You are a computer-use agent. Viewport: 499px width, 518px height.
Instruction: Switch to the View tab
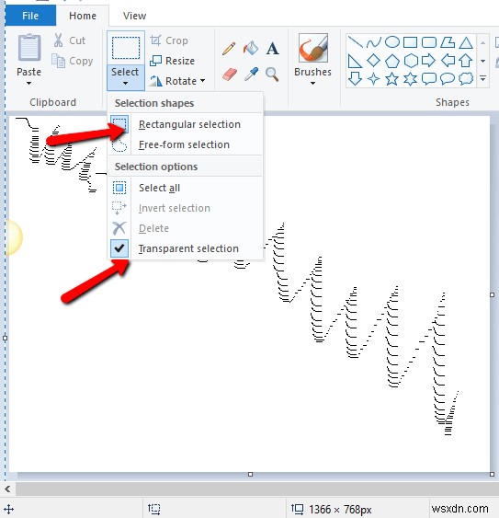134,16
